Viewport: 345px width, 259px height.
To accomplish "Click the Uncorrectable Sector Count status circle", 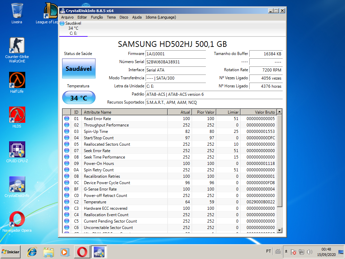I will tap(67, 227).
